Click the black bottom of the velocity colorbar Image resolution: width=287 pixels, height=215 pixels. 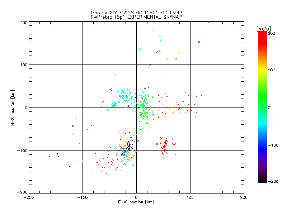pos(263,181)
